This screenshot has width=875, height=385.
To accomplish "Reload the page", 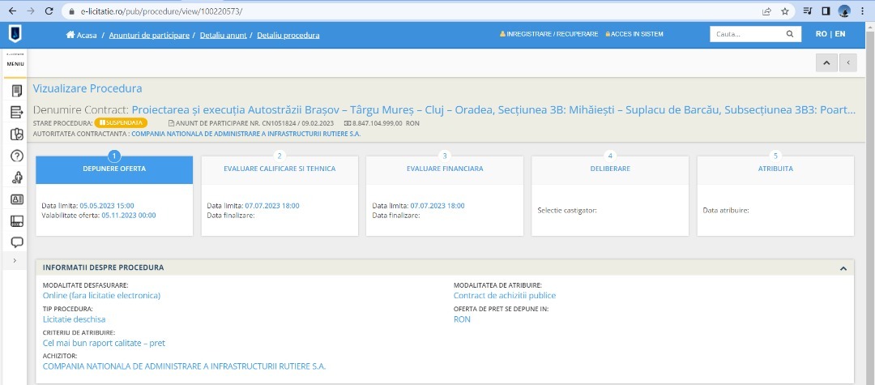I will tap(49, 11).
